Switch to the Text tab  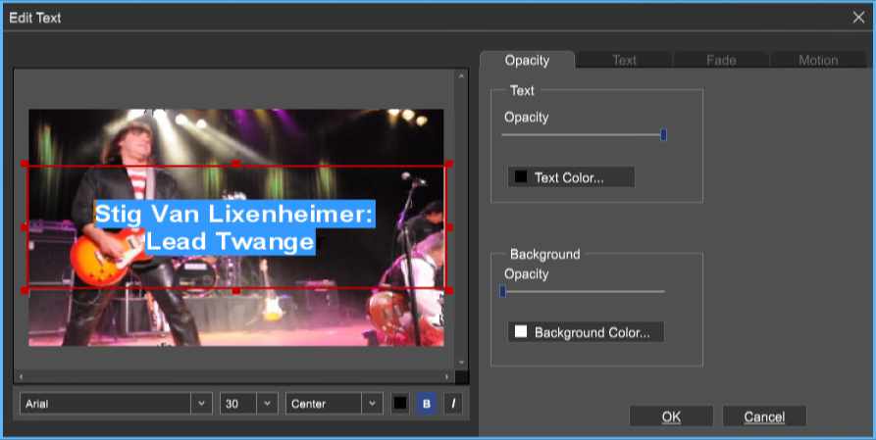[624, 61]
